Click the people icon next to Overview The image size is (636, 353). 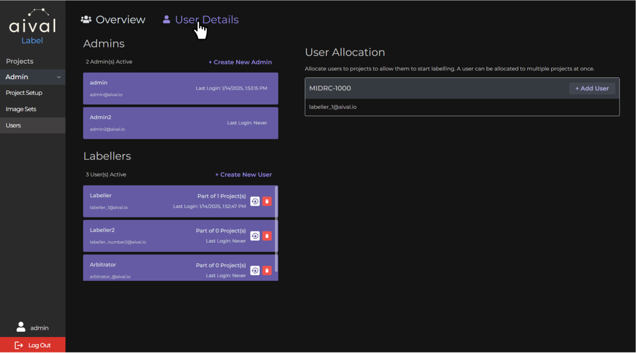pos(85,19)
